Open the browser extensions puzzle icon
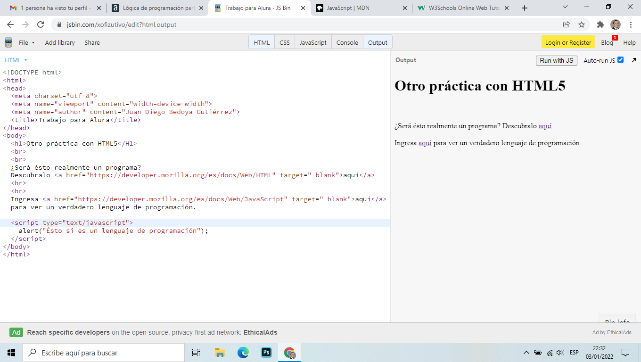Image resolution: width=641 pixels, height=362 pixels. coord(600,25)
